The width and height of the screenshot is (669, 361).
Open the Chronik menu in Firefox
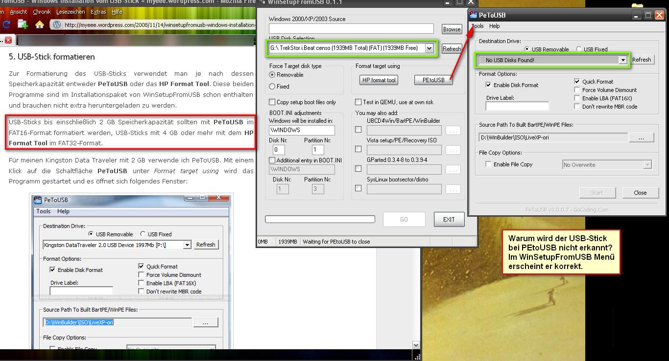pyautogui.click(x=42, y=12)
